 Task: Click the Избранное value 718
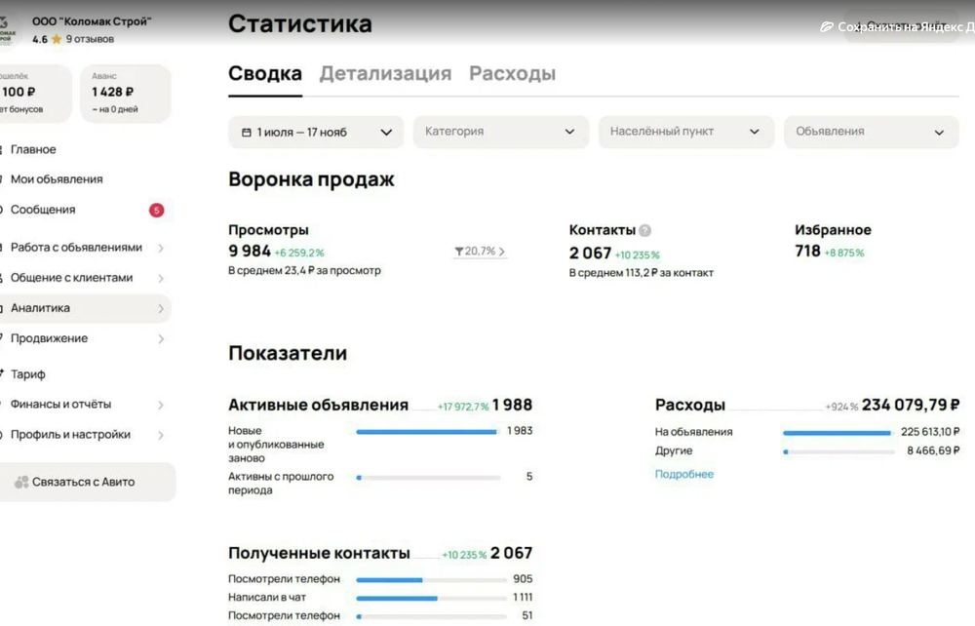[807, 251]
